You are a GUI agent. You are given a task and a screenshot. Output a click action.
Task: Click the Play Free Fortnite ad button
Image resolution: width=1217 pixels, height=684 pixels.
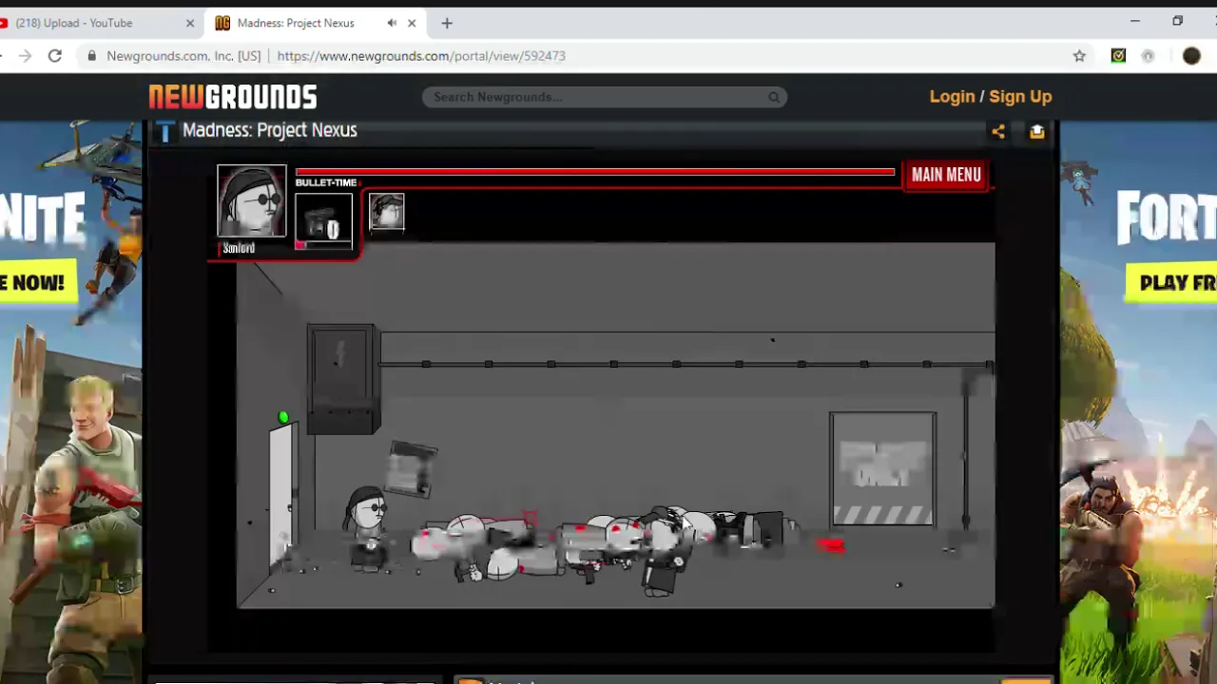pos(1171,282)
